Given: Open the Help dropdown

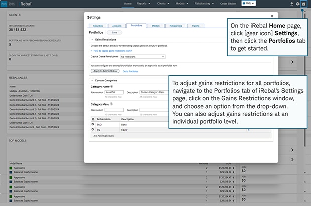Looking at the screenshot, I should coord(248,3).
